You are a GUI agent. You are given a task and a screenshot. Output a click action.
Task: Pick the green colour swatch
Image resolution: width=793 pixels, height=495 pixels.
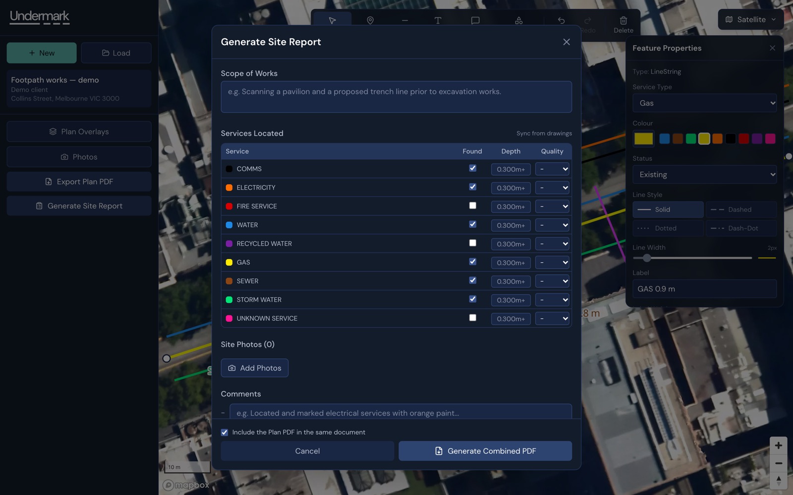[x=691, y=139]
